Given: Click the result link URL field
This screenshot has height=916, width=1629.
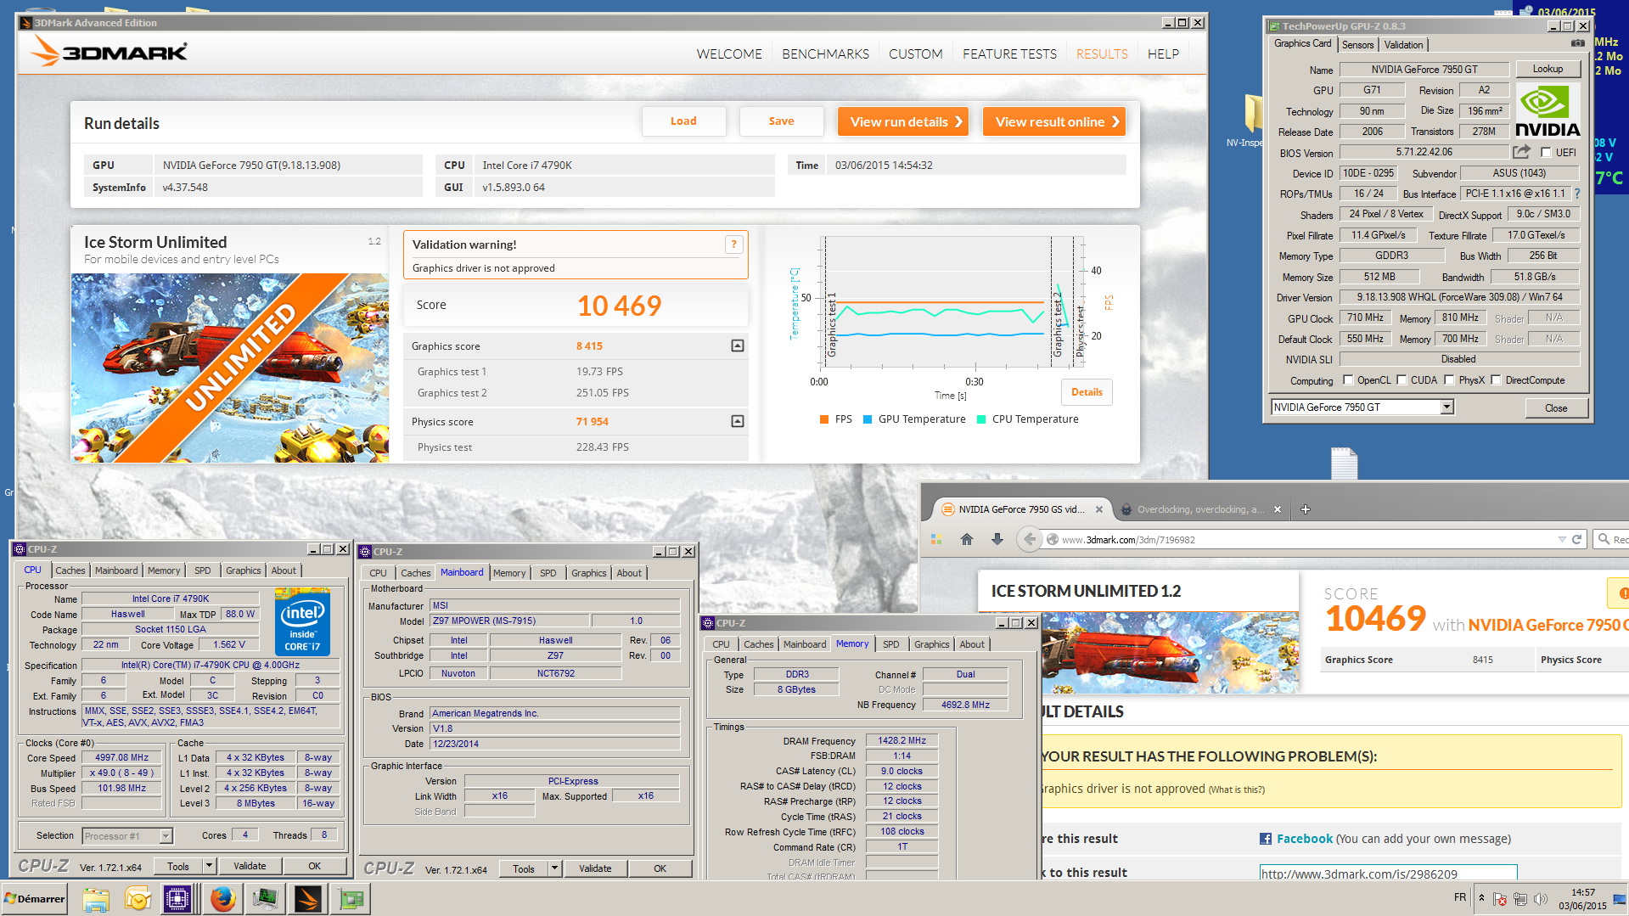Looking at the screenshot, I should click(x=1388, y=873).
